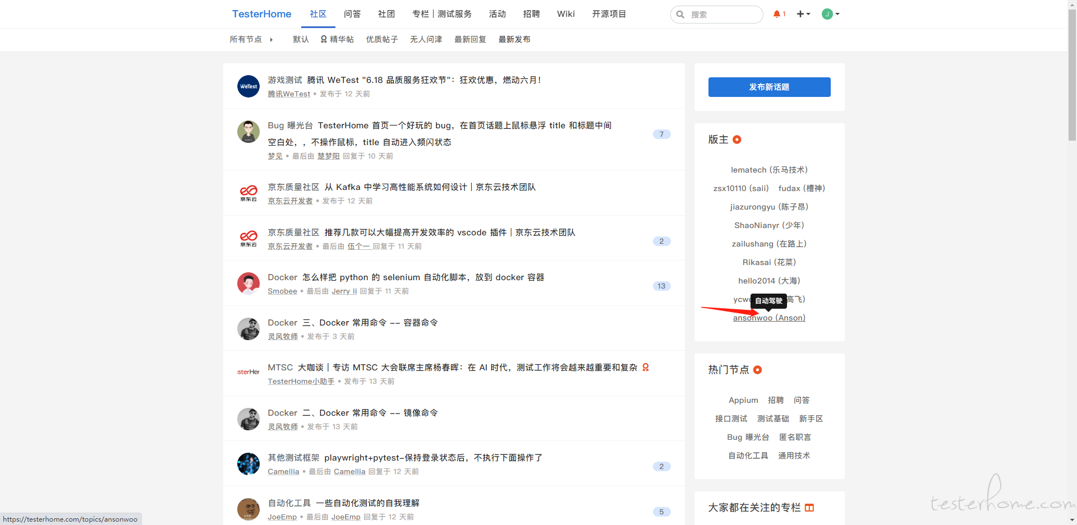1077x525 pixels.
Task: Open the 开源项目 nav item
Action: click(609, 14)
